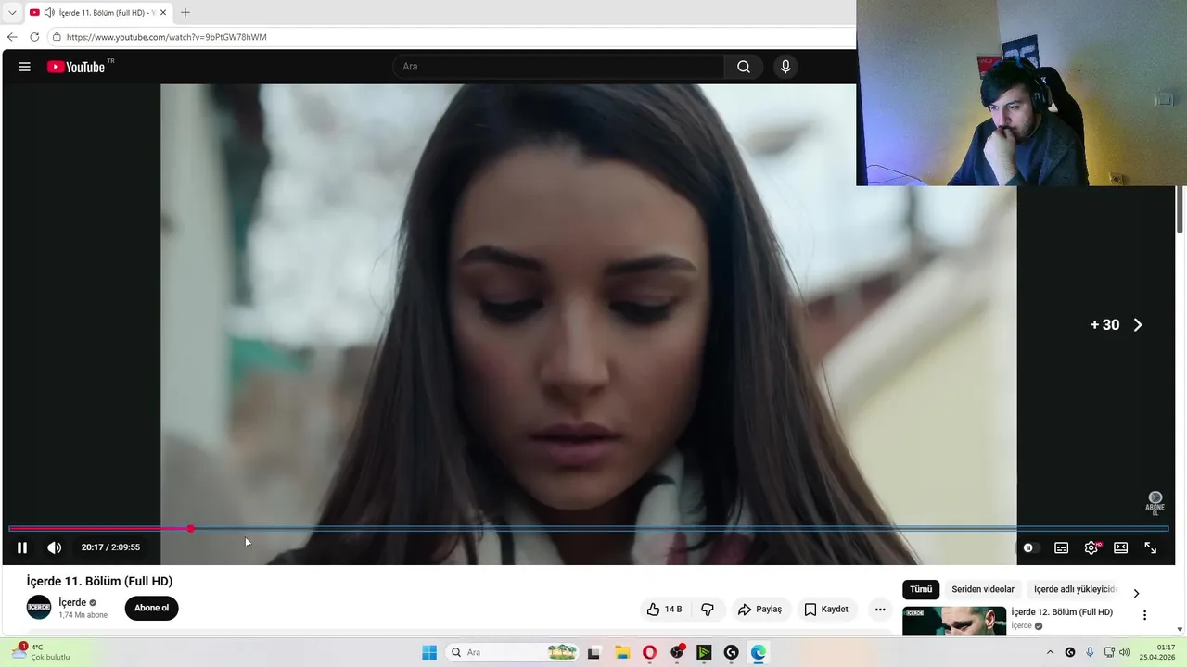Click the video progress bar scrubber
The width and height of the screenshot is (1187, 667).
(190, 528)
